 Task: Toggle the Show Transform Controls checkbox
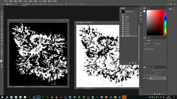(x=22, y=4)
